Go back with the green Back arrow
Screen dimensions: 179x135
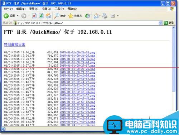[6, 16]
